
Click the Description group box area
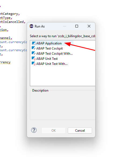(x=62, y=105)
